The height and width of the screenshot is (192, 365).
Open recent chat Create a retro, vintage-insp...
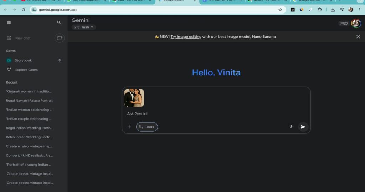29,146
